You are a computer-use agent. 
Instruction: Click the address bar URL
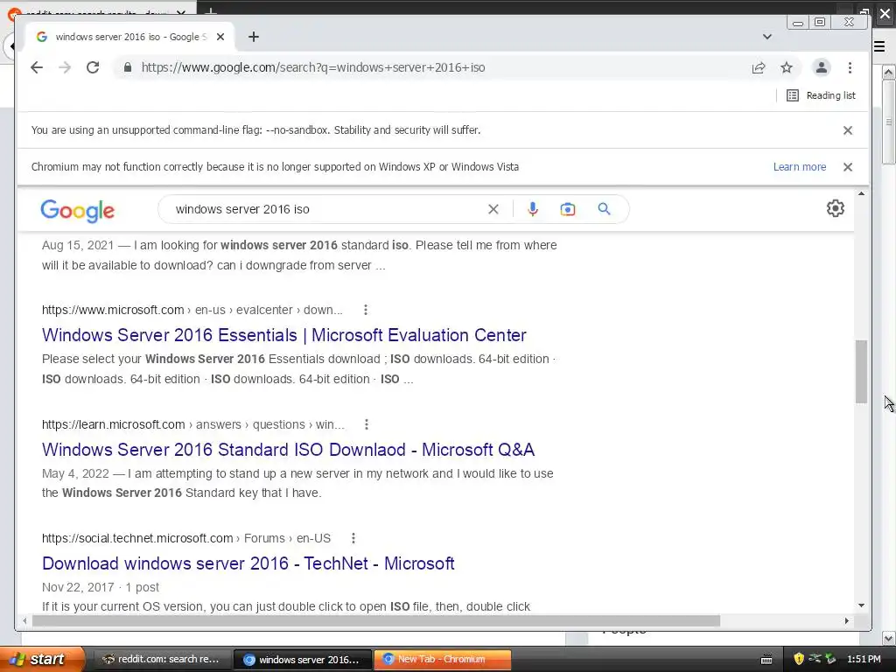(x=313, y=67)
